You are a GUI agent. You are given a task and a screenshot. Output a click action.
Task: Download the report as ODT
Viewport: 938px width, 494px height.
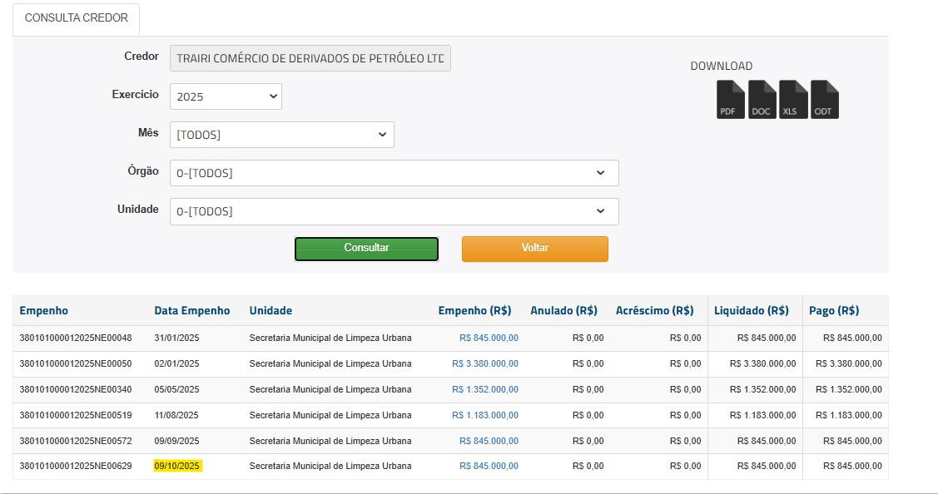coord(824,100)
